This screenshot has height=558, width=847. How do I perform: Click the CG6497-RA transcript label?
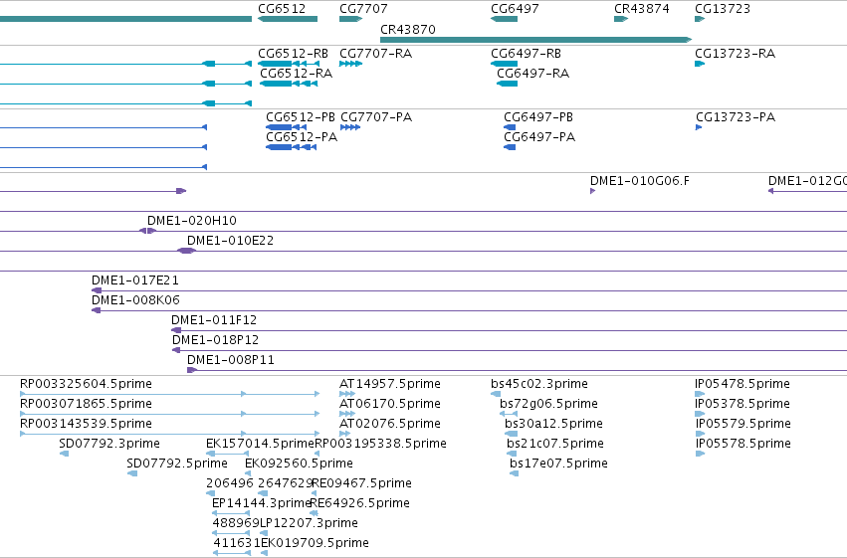(532, 74)
